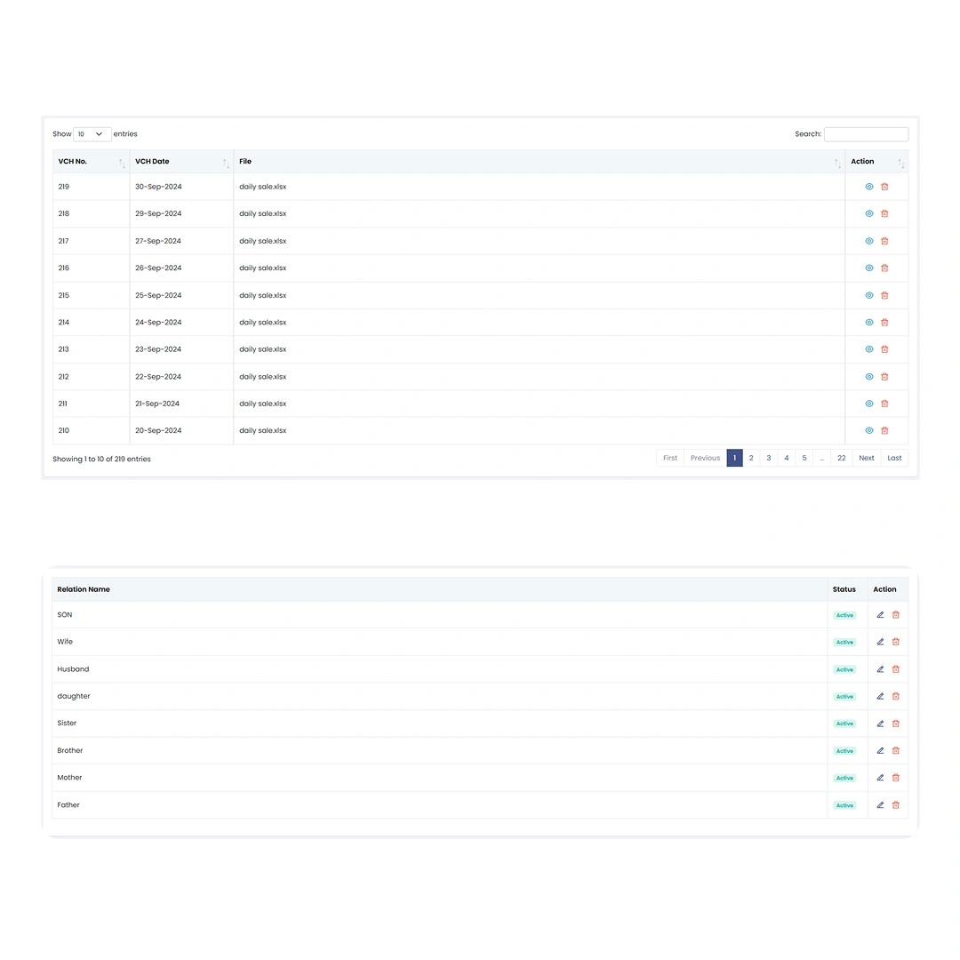Delete the Wife relation
Image resolution: width=960 pixels, height=960 pixels.
[x=896, y=642]
